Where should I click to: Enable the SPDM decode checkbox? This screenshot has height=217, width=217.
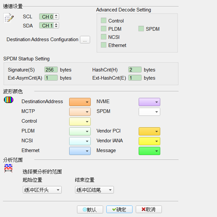pos(141,29)
